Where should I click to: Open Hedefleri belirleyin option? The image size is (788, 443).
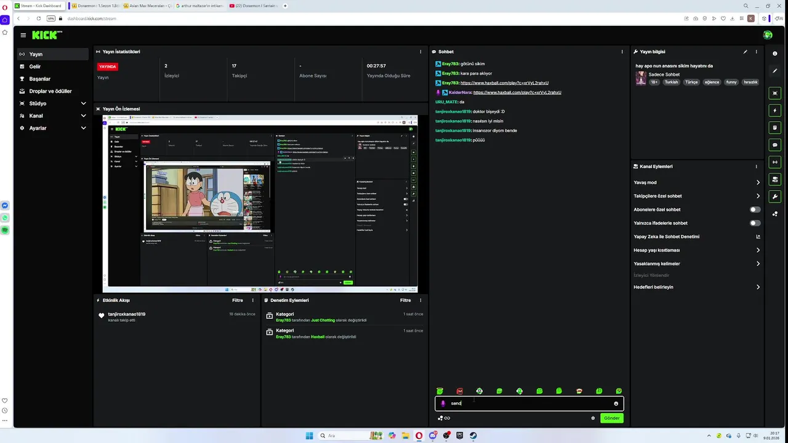click(697, 287)
